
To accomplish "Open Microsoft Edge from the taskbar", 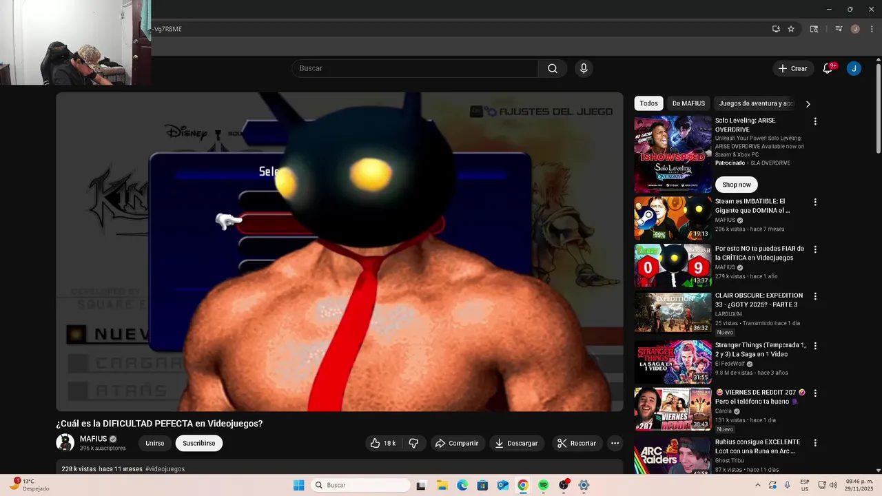I will (462, 485).
